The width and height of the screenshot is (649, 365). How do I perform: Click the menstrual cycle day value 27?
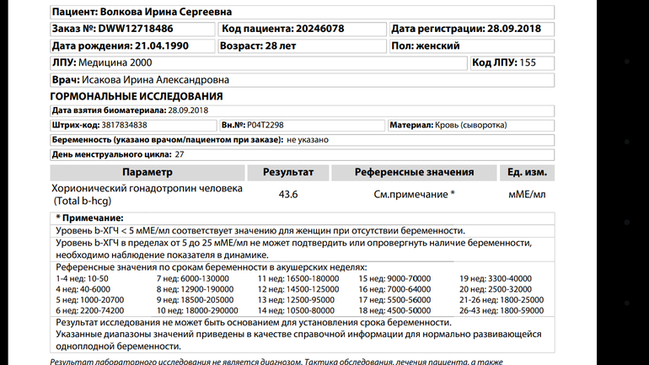pyautogui.click(x=179, y=154)
